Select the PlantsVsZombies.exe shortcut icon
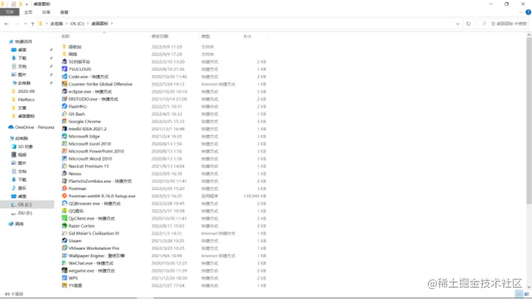 (x=64, y=181)
